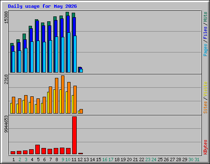Click the tall red KBytes bar for day 11
The image size is (210, 164).
coord(74,135)
